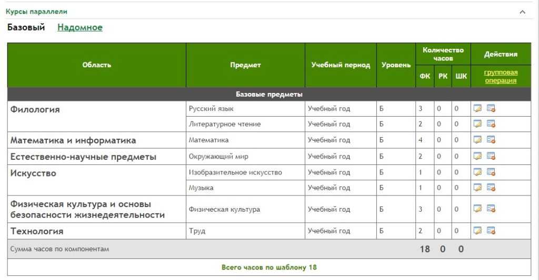Viewport: 539px width, 280px height.
Task: Open the групповая операция link
Action: point(501,77)
